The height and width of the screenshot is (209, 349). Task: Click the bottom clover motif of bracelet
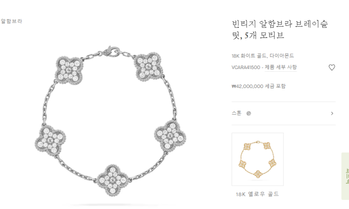[112, 180]
